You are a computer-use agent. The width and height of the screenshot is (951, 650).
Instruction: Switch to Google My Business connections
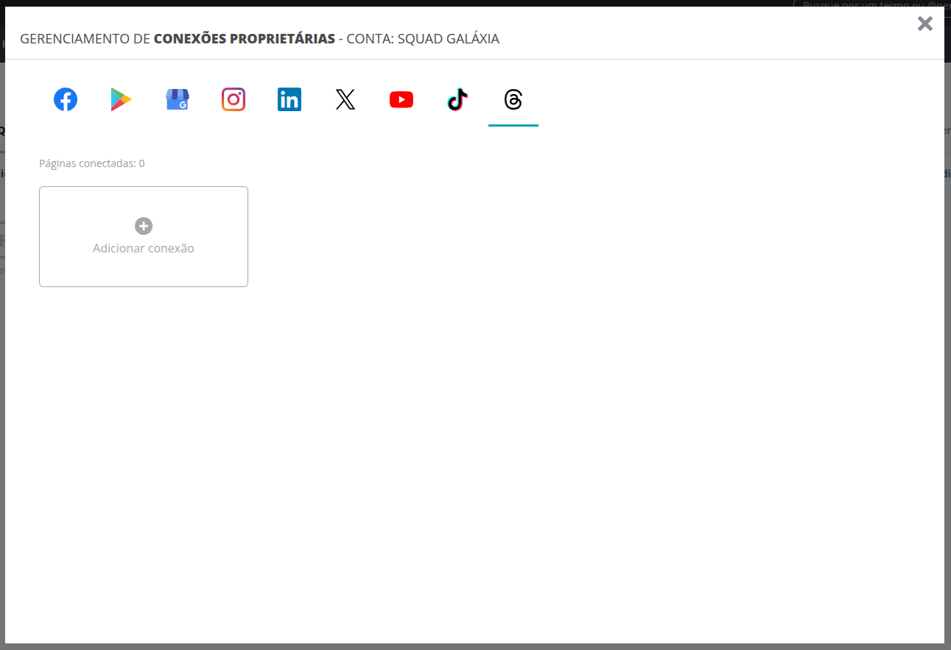tap(178, 99)
